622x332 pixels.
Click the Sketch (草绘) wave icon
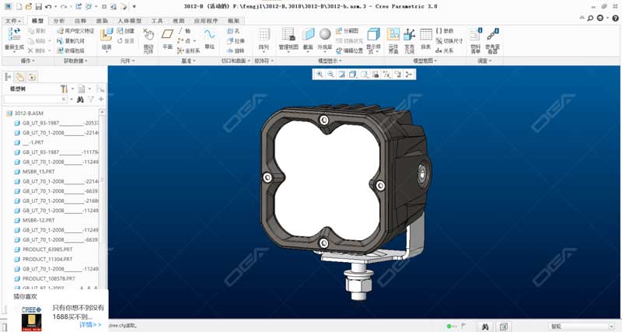tap(209, 34)
